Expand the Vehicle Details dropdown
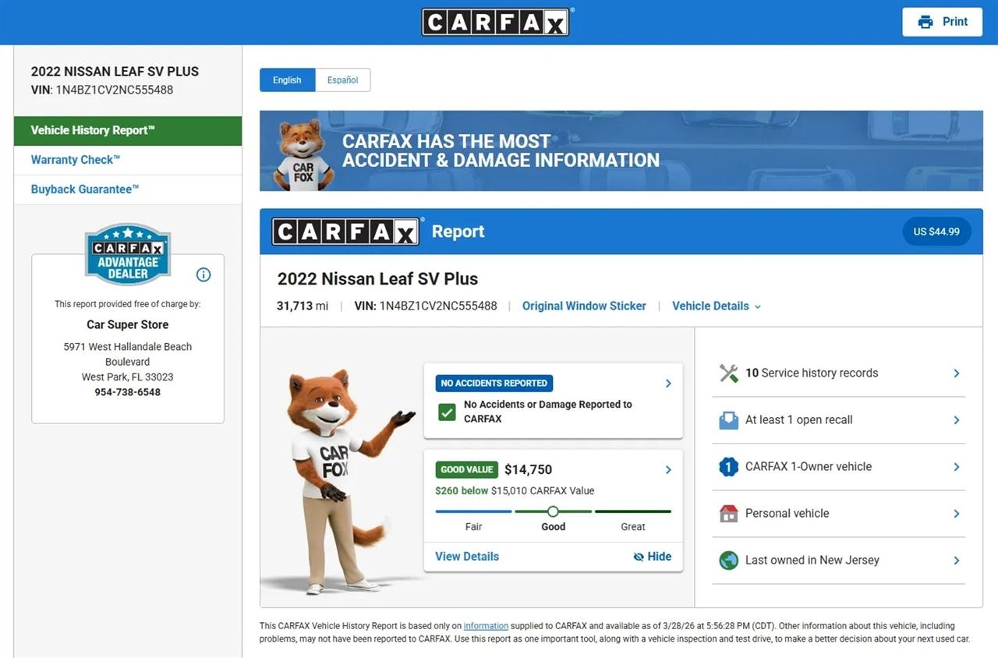This screenshot has height=658, width=998. (x=716, y=306)
